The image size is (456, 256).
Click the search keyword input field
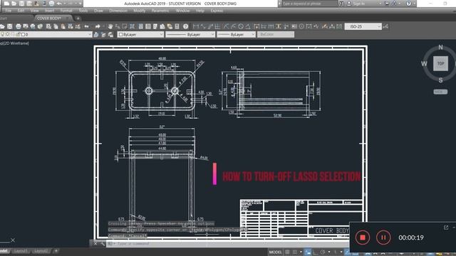(x=309, y=4)
